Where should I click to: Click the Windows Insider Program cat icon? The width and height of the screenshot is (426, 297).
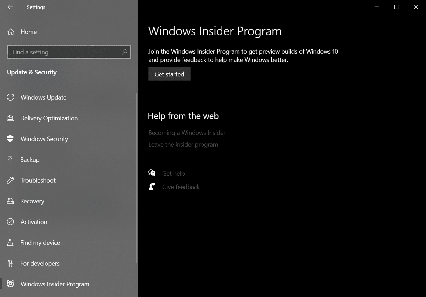tap(10, 284)
